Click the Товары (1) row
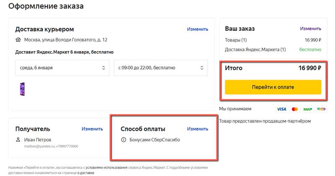This screenshot has height=176, width=335. pos(236,40)
